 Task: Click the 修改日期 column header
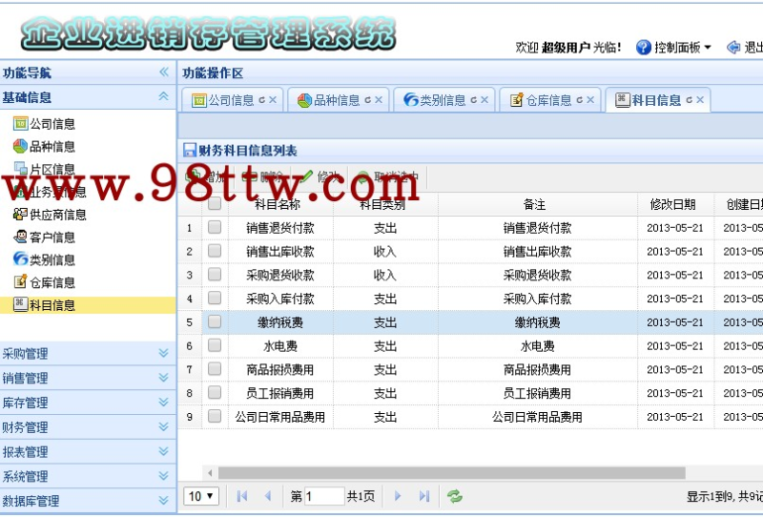point(676,204)
